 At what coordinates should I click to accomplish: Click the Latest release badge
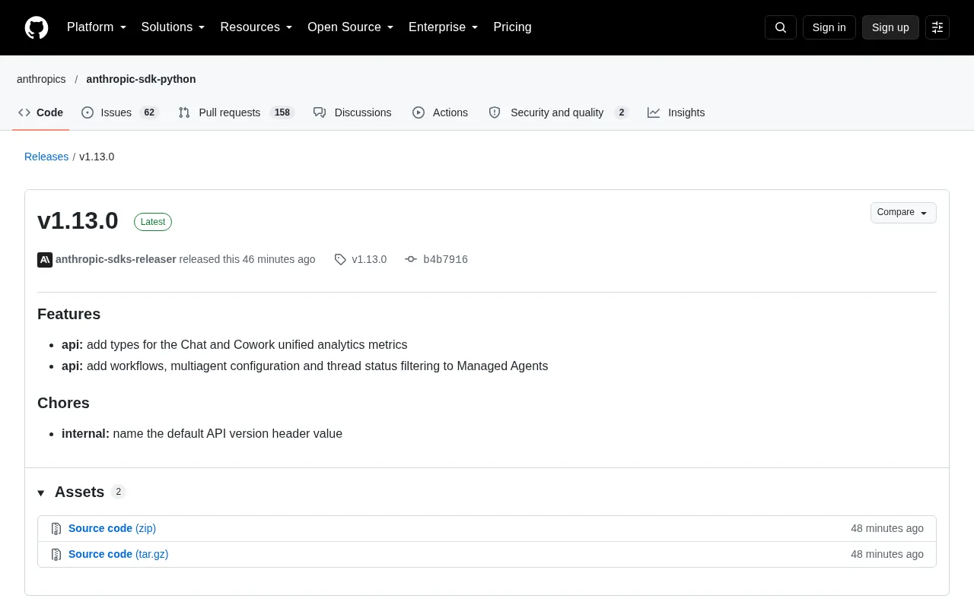pyautogui.click(x=153, y=222)
